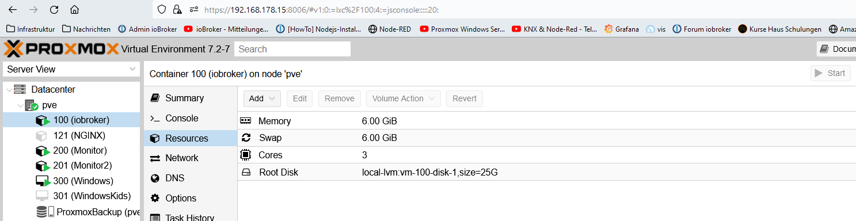Click the pve node icon

tap(31, 105)
